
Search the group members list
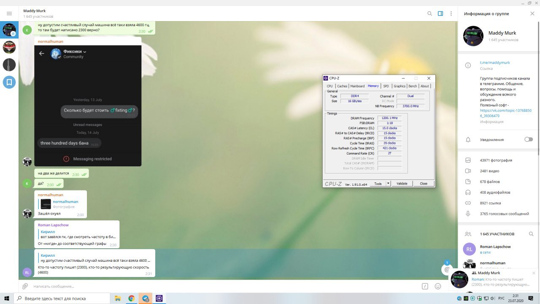coord(531,234)
